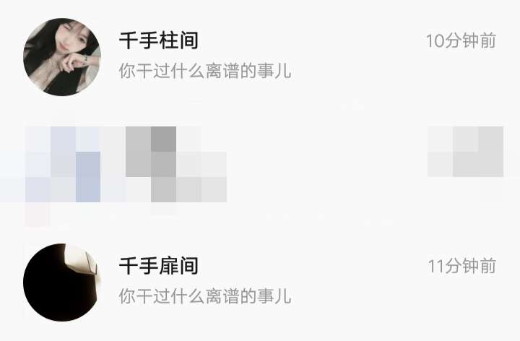Tap the dark circular avatar of 千手扉间
The image size is (520, 341).
[62, 282]
